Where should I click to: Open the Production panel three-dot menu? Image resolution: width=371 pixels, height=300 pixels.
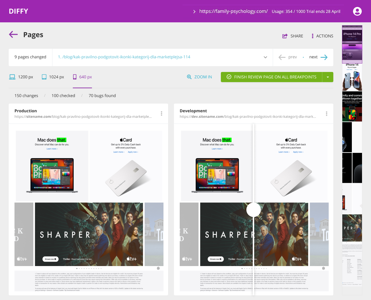tap(161, 113)
